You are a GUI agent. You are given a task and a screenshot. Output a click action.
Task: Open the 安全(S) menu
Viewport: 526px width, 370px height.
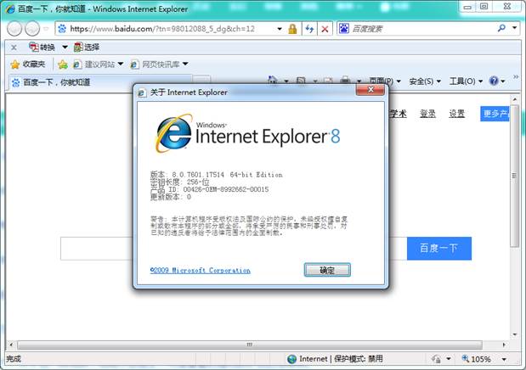tap(424, 81)
